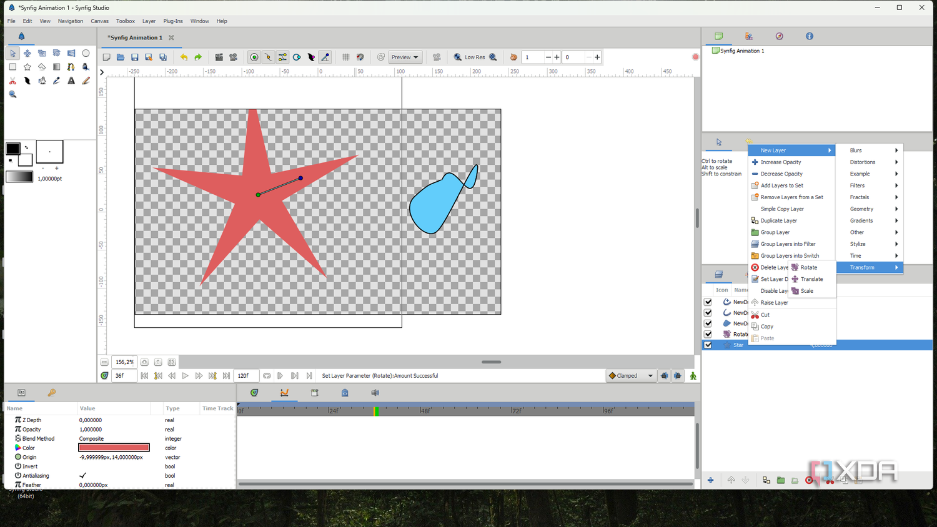Select the Circle tool
Image resolution: width=937 pixels, height=527 pixels.
point(86,53)
